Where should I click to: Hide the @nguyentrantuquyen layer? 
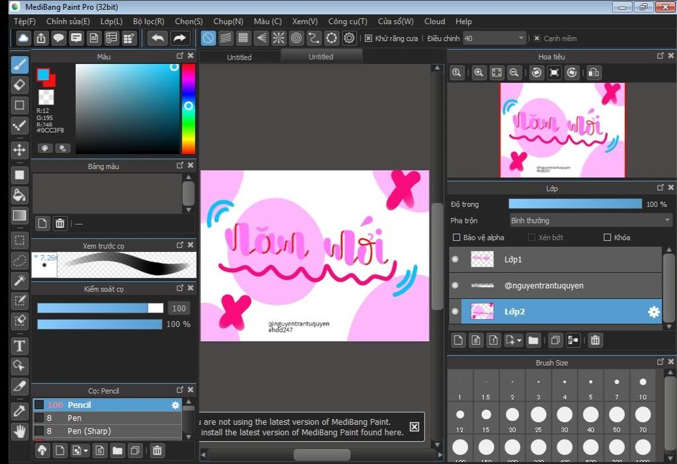[455, 286]
